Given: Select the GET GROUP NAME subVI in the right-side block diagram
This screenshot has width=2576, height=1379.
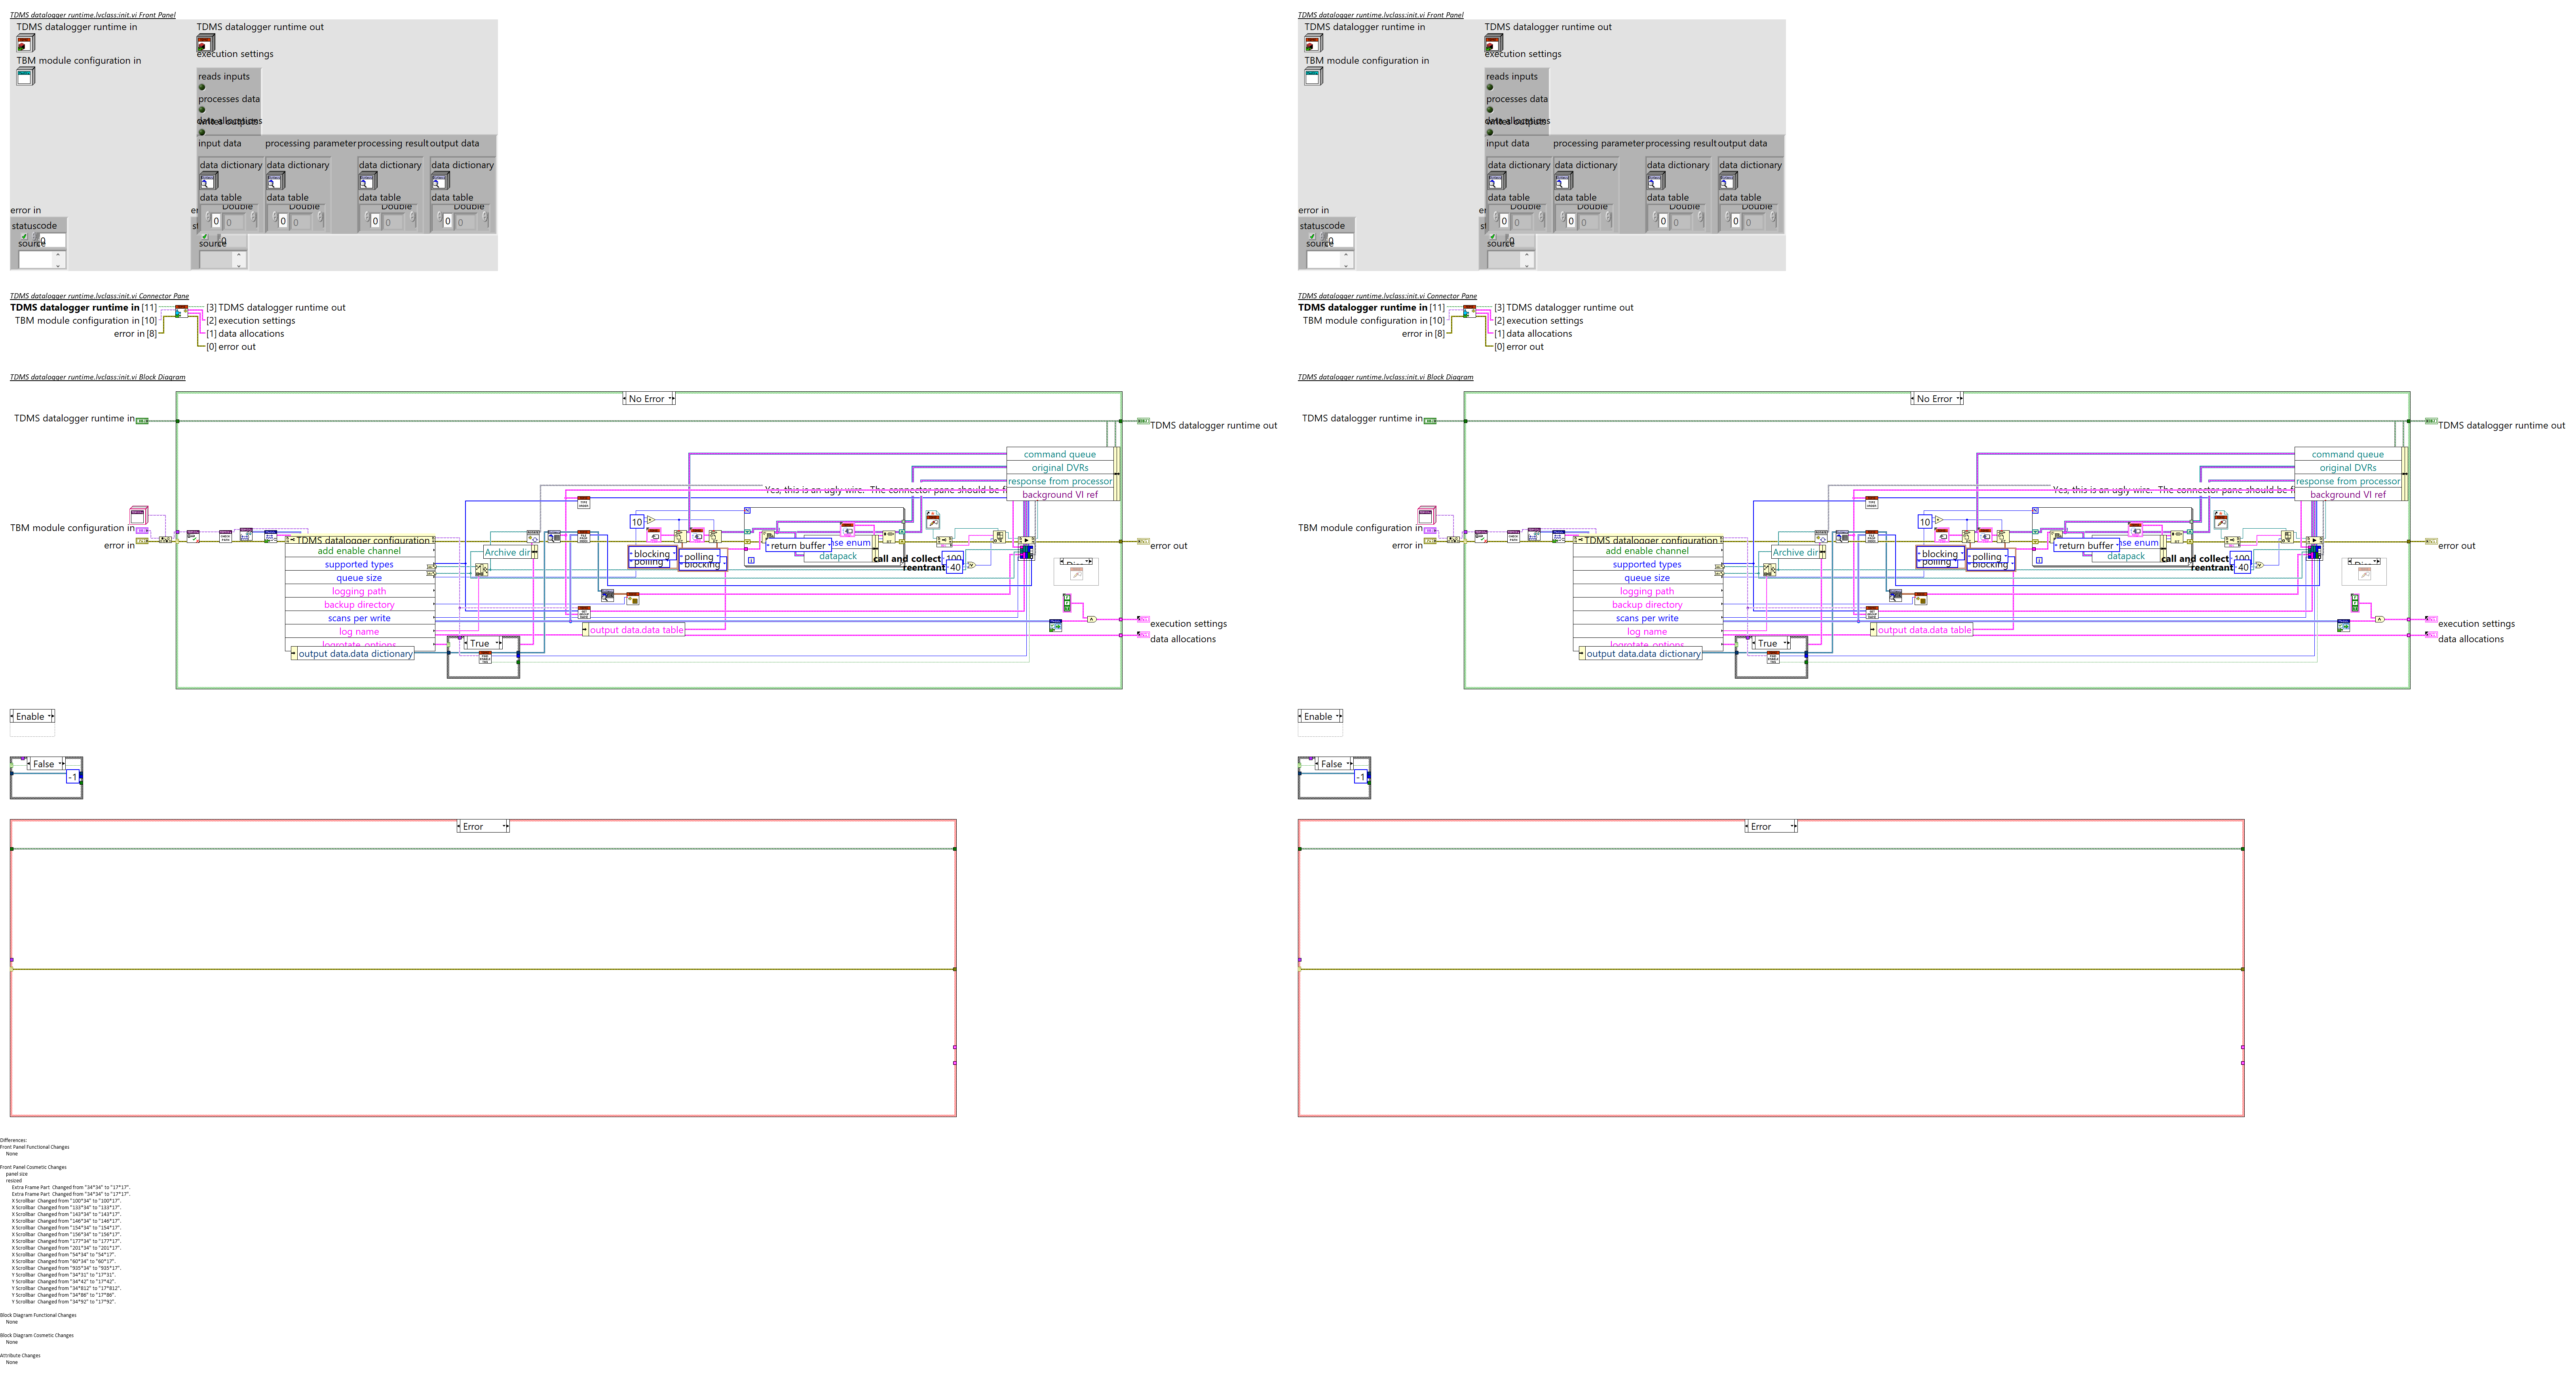Looking at the screenshot, I should [1872, 613].
